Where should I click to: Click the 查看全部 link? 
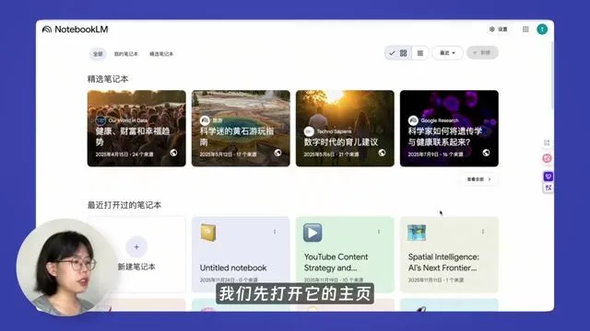479,179
